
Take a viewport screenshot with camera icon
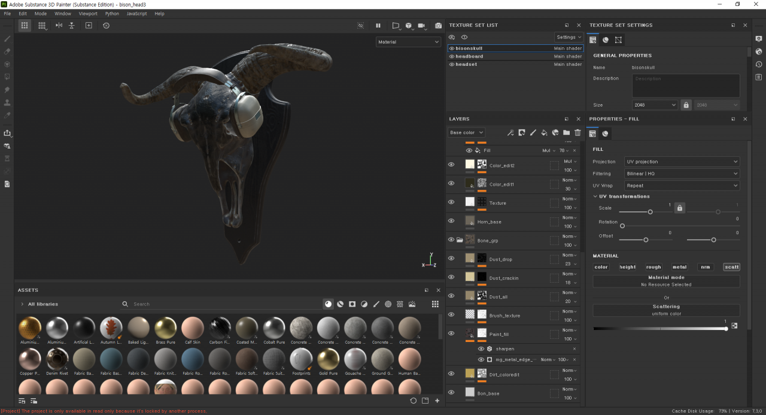[x=438, y=26]
